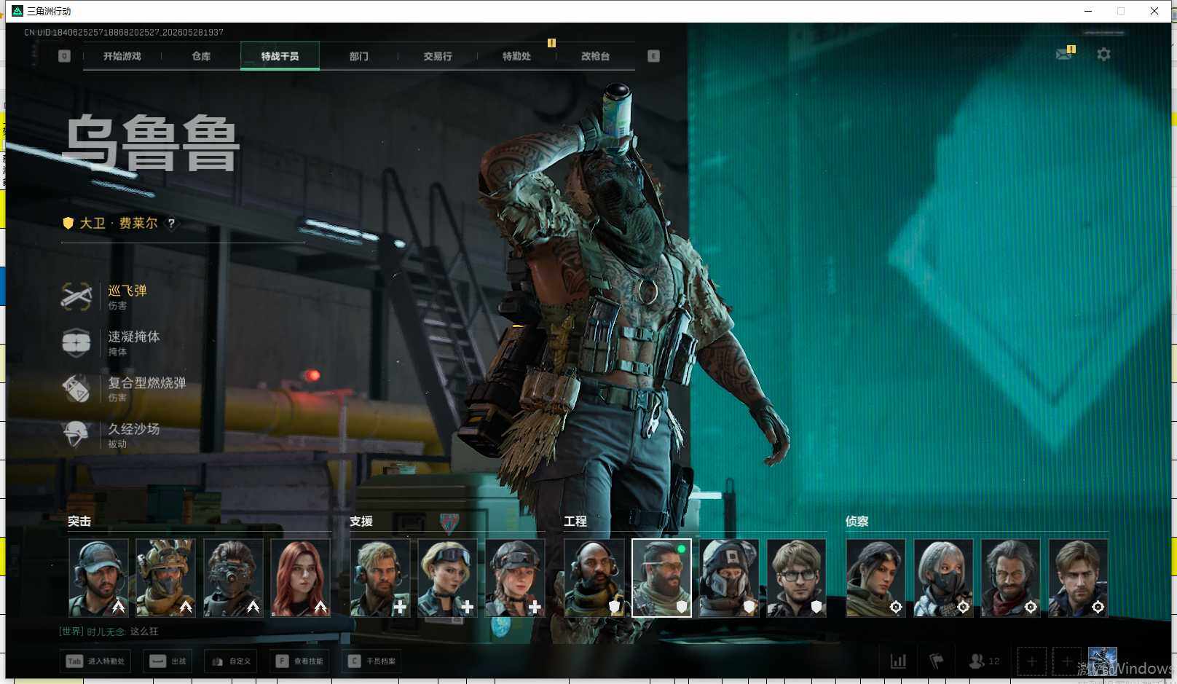Select the gray-bearded 侦察 operator

tap(1011, 578)
